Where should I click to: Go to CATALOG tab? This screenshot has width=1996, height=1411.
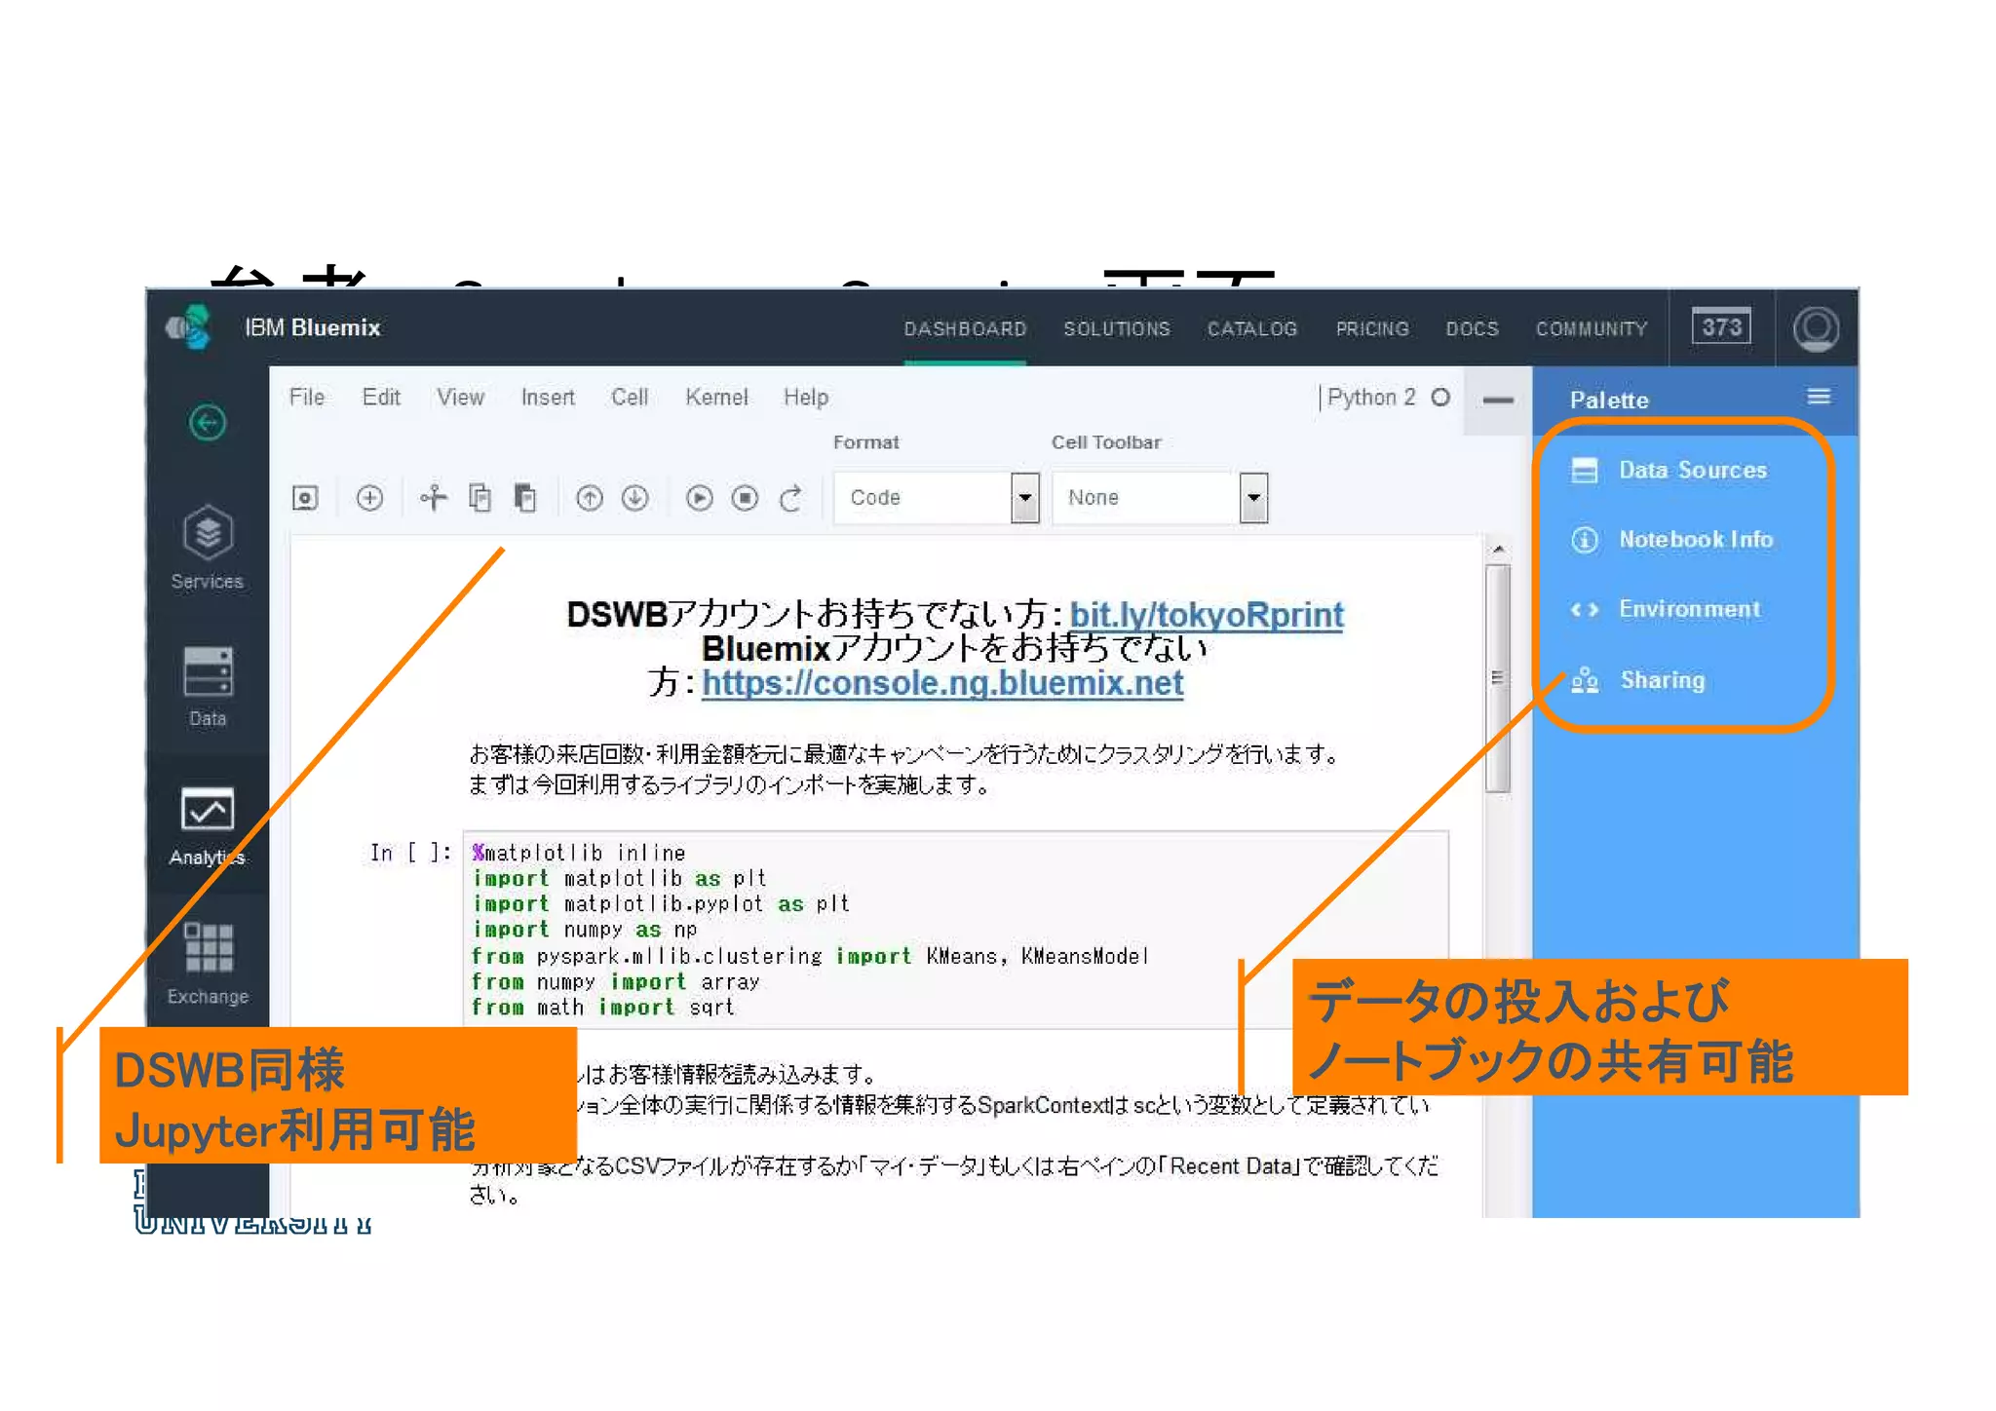pyautogui.click(x=1252, y=329)
